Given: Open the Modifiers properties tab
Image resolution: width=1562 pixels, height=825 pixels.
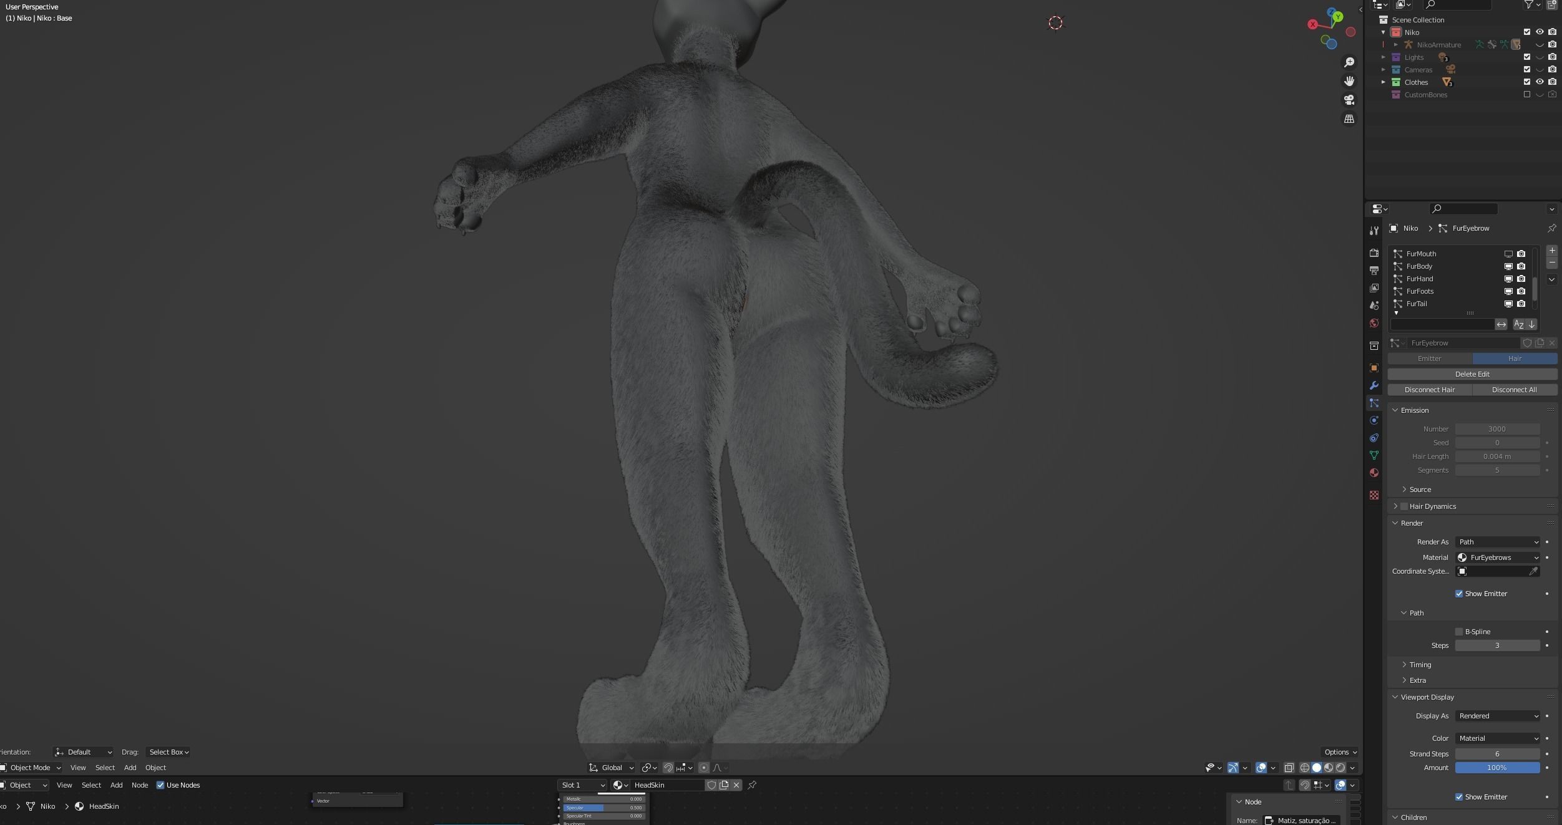Looking at the screenshot, I should click(1374, 385).
